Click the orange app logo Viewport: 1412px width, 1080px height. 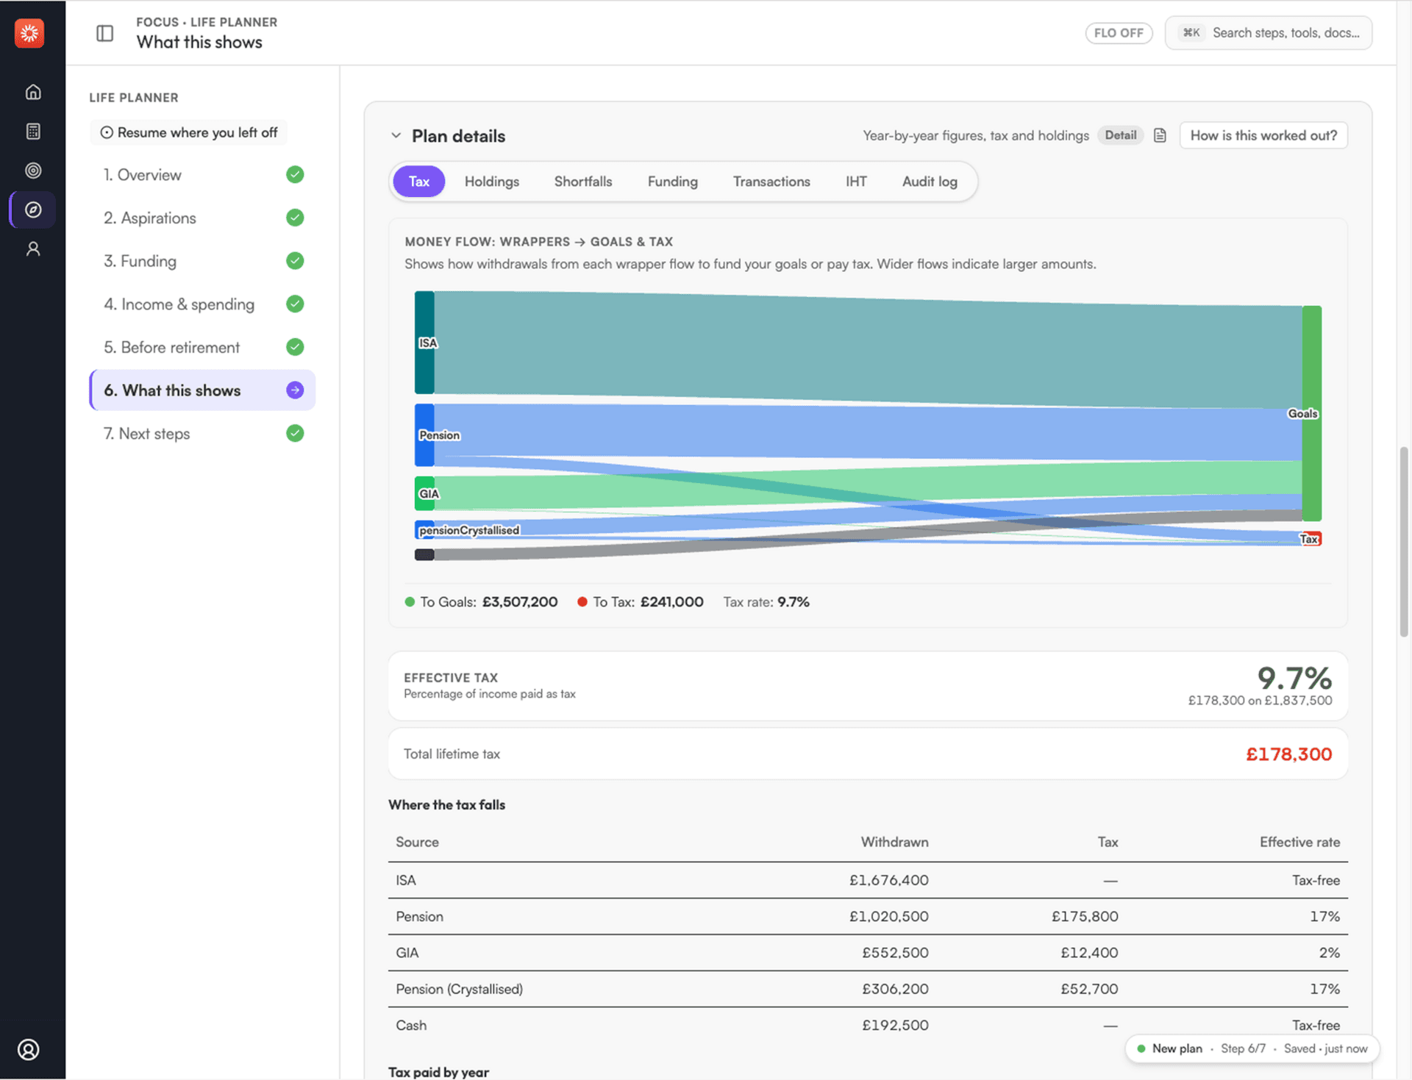point(29,33)
